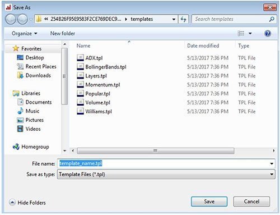
Task: Click the horizontal scrollbar thumb
Action: coord(156,150)
